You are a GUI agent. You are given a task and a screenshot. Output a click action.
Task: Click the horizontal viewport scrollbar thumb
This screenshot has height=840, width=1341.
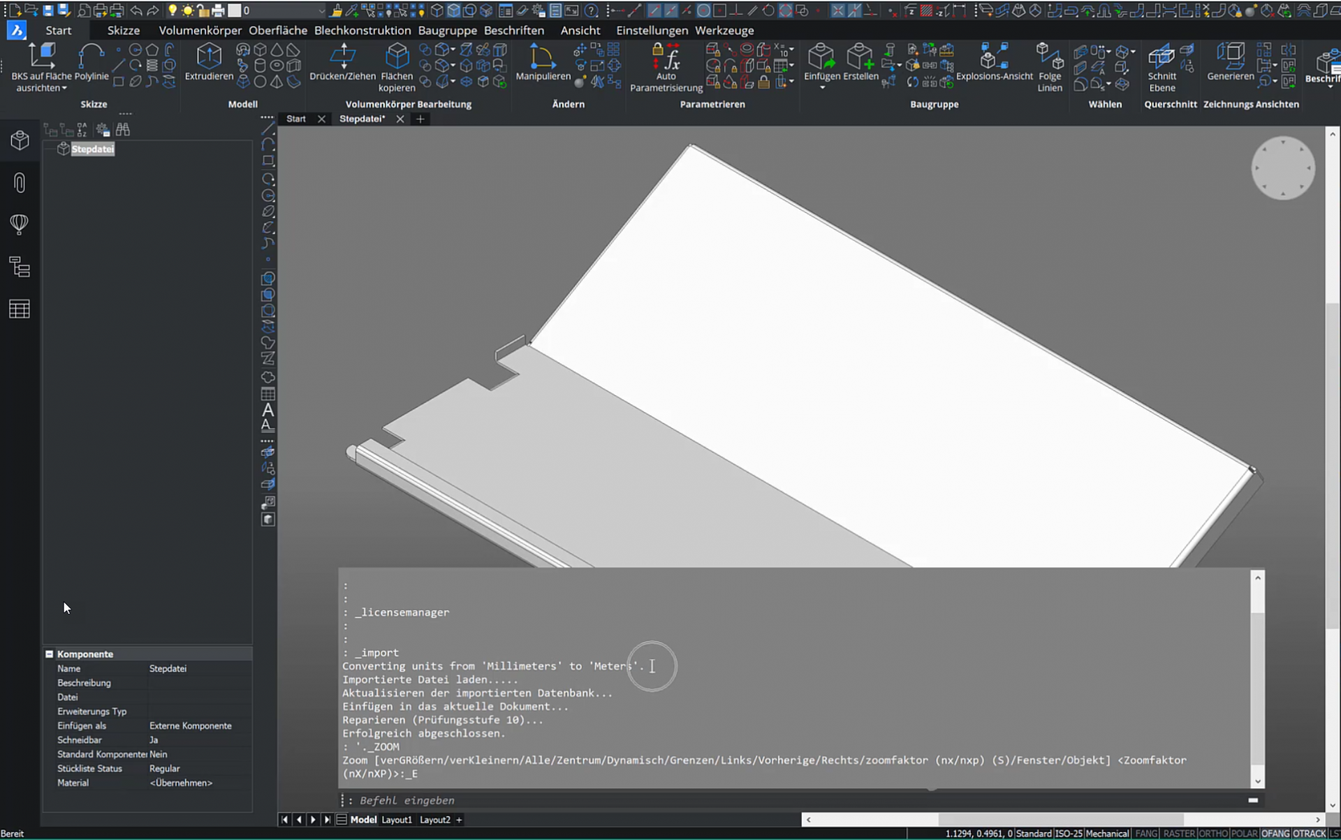1061,820
